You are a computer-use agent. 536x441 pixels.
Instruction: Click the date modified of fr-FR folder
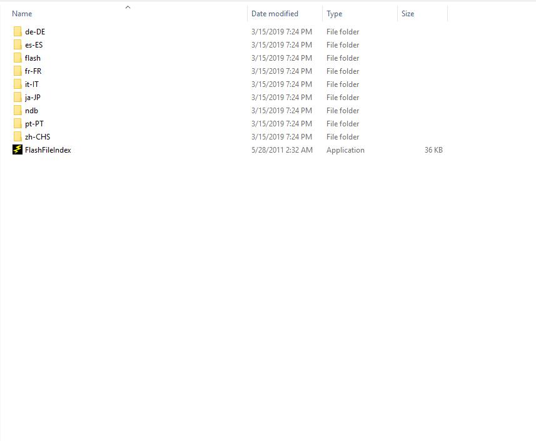point(281,71)
